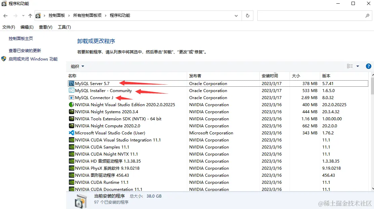Image resolution: width=374 pixels, height=209 pixels.
Task: Sort by the 名称 column header
Action: pyautogui.click(x=127, y=76)
